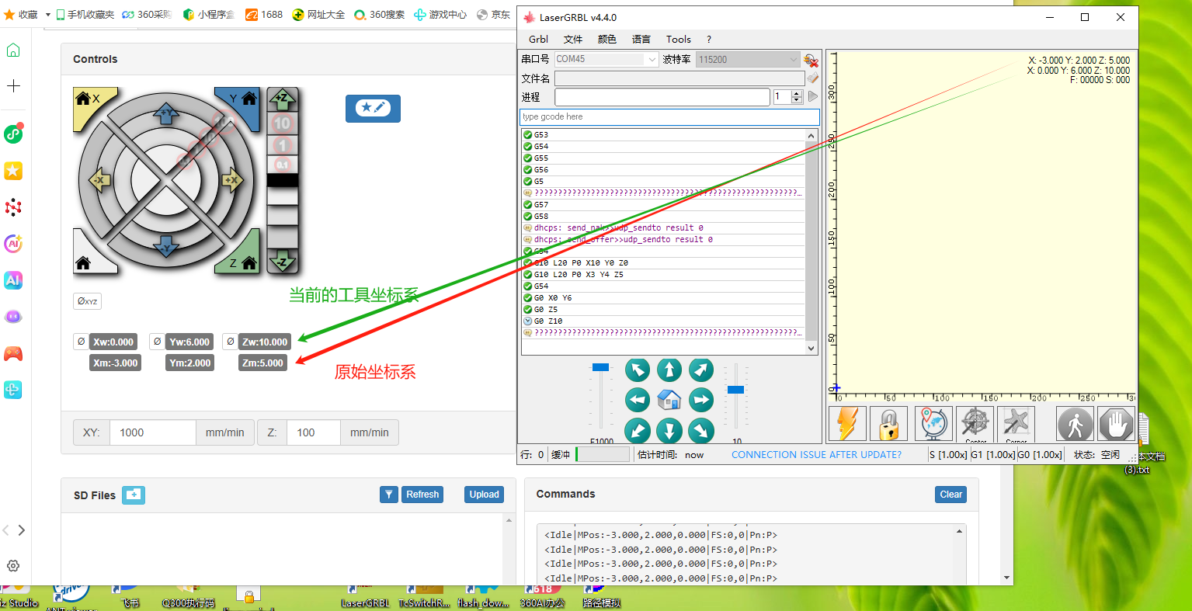Screen dimensions: 1192x611
Task: Select the 0.1 jog step size
Action: (x=282, y=165)
